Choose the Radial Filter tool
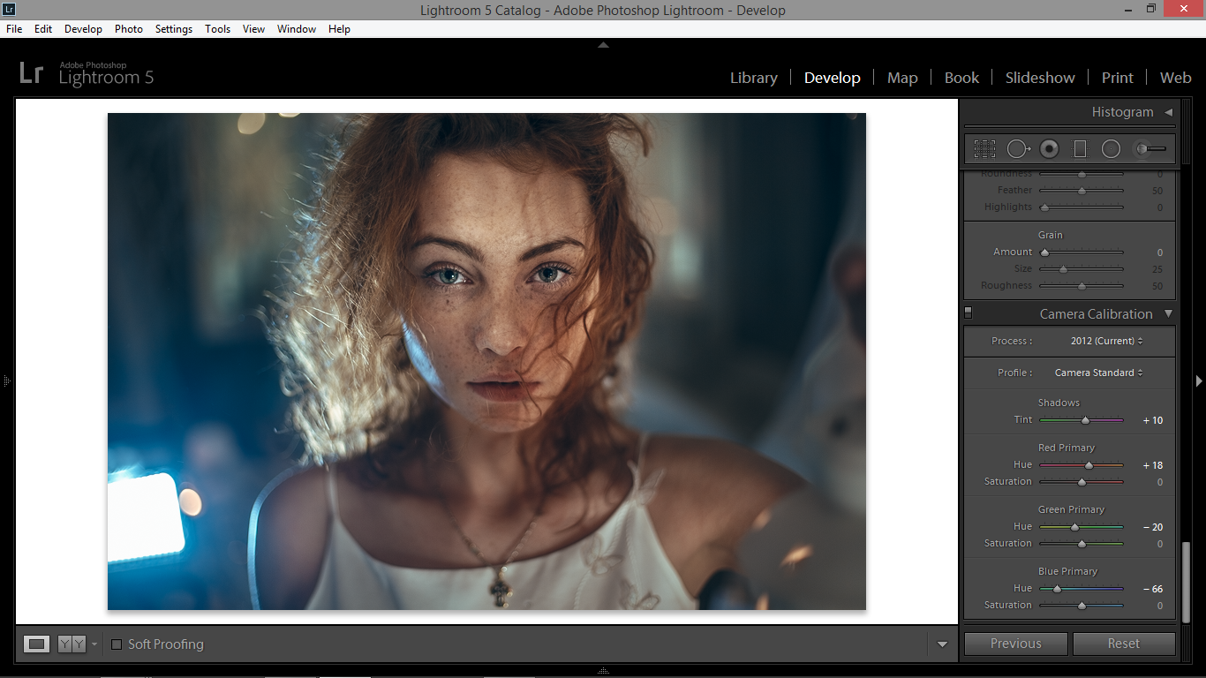 1111,149
